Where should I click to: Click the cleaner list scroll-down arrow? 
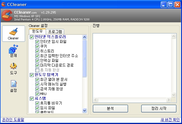point(84,110)
